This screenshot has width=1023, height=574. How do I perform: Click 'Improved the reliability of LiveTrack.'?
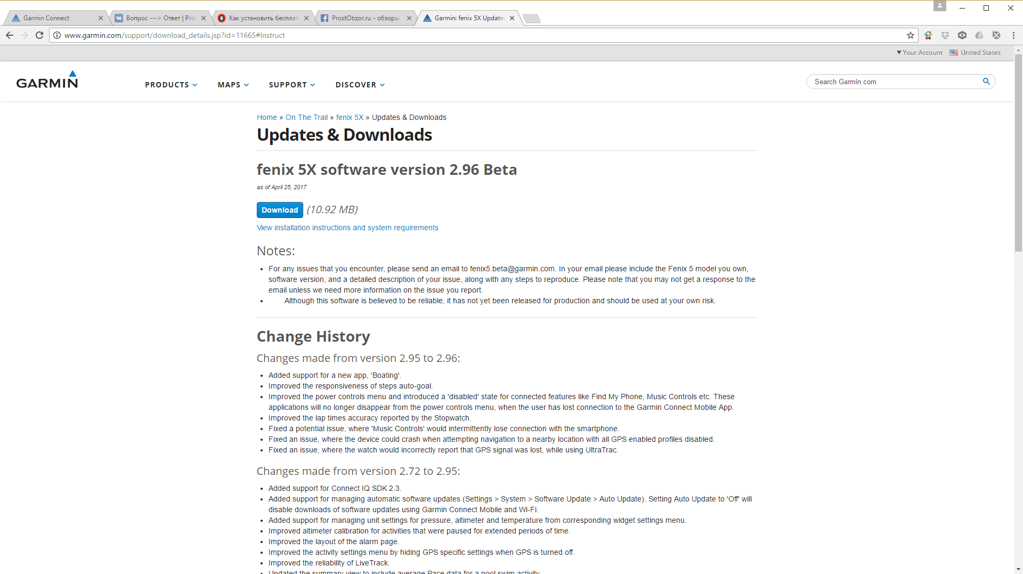click(329, 563)
